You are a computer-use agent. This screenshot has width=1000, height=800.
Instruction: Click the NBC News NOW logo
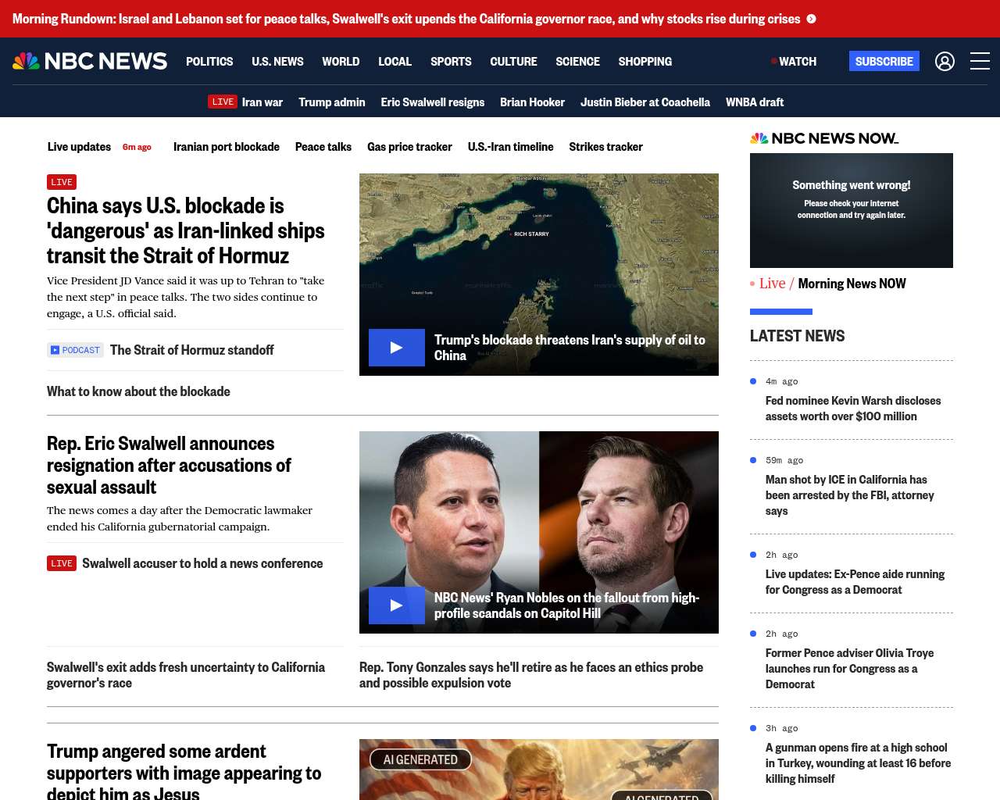824,138
